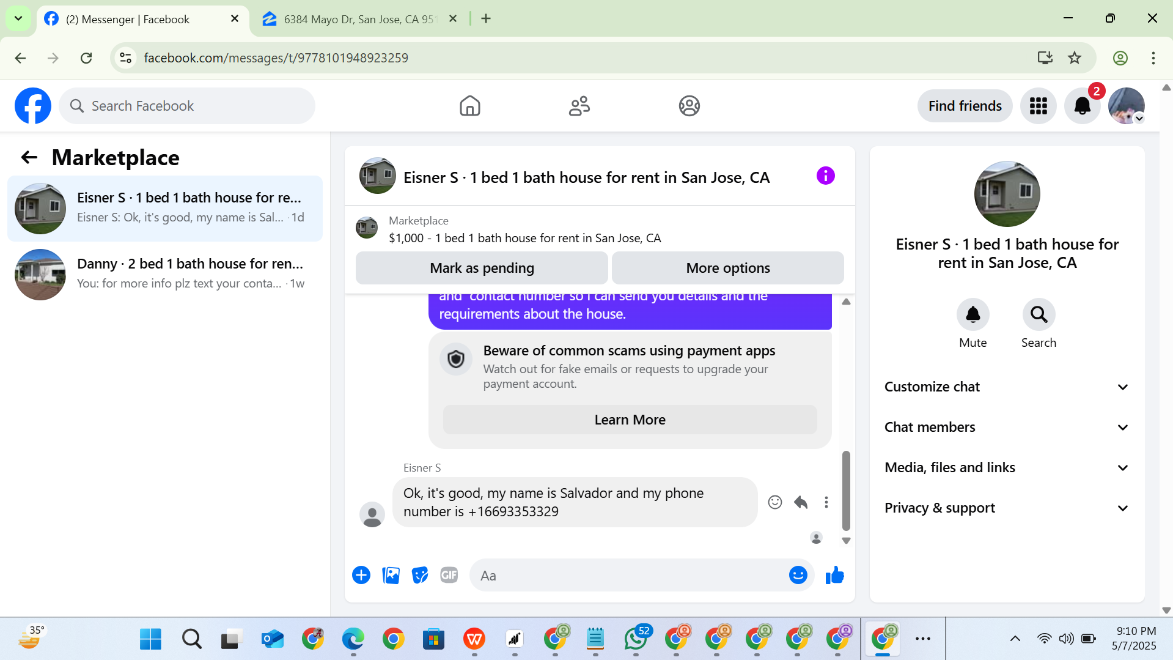Open Chrome three-dot menu
Image resolution: width=1173 pixels, height=660 pixels.
pos(1153,57)
